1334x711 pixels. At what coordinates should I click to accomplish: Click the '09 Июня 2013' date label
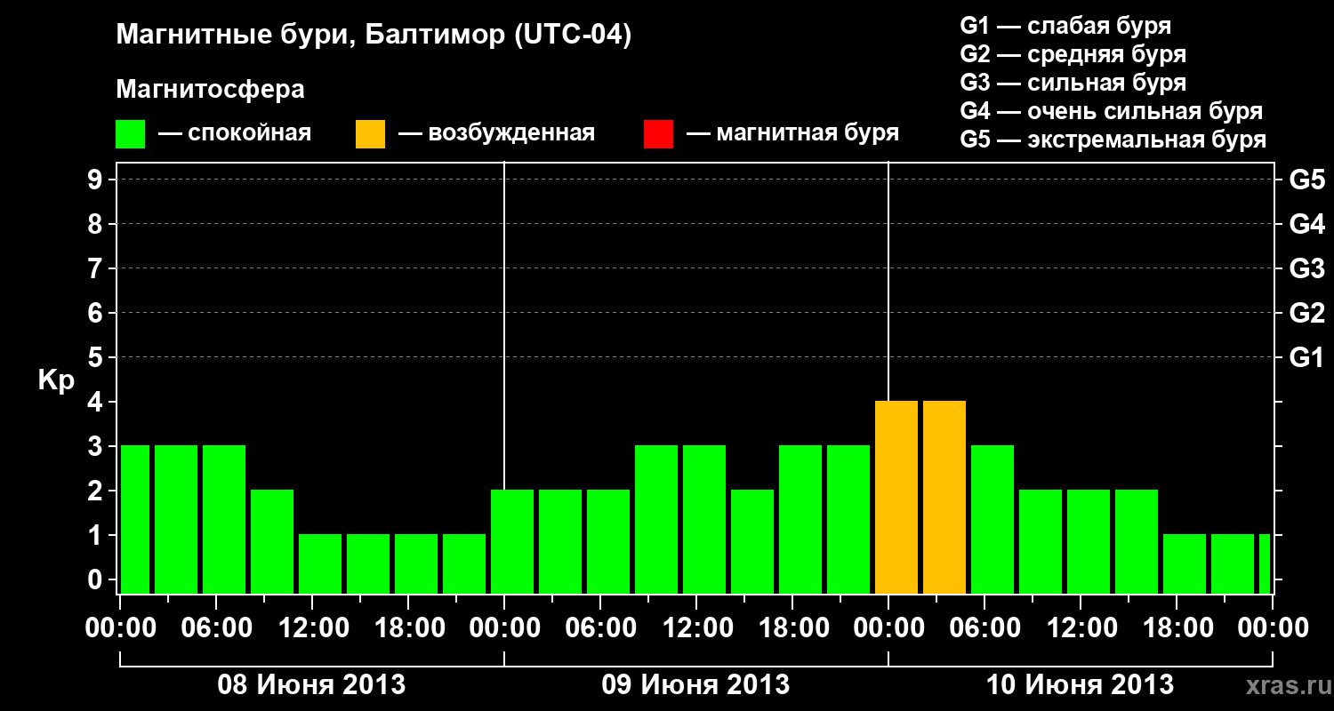tap(695, 684)
